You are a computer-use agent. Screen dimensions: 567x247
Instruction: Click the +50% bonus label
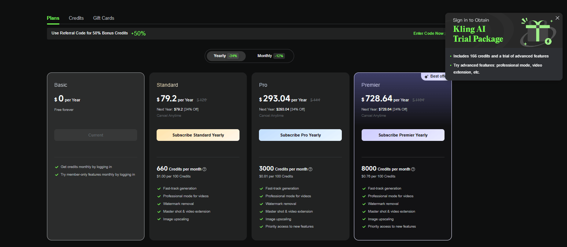(138, 33)
